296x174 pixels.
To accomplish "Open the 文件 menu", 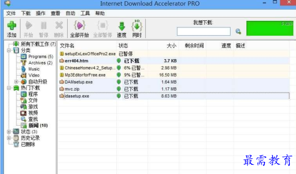I will (11, 13).
